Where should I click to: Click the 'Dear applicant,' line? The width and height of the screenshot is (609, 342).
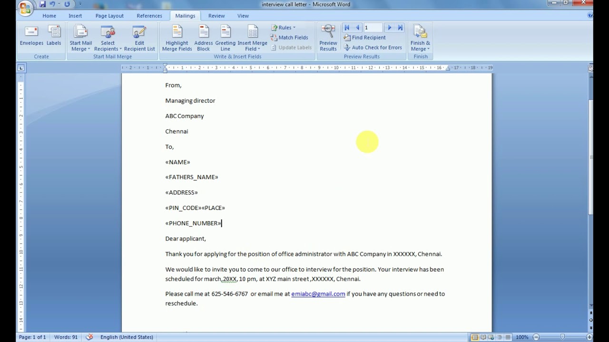(186, 238)
